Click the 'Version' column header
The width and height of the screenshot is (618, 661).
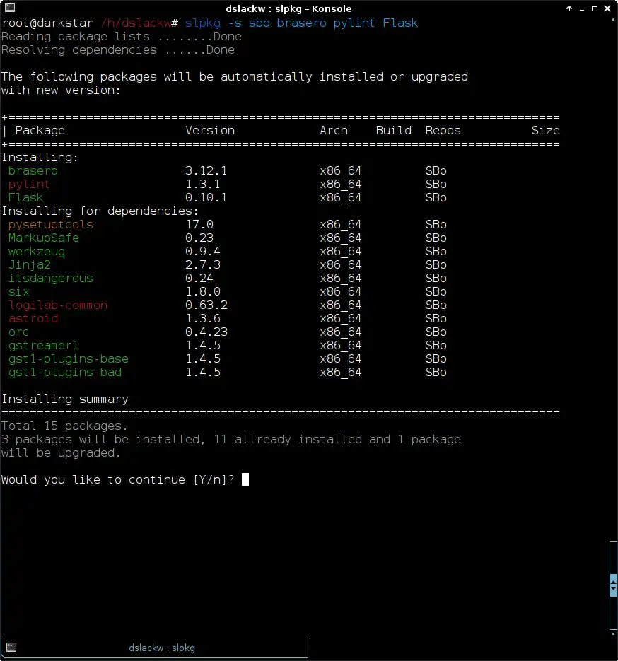click(x=210, y=131)
